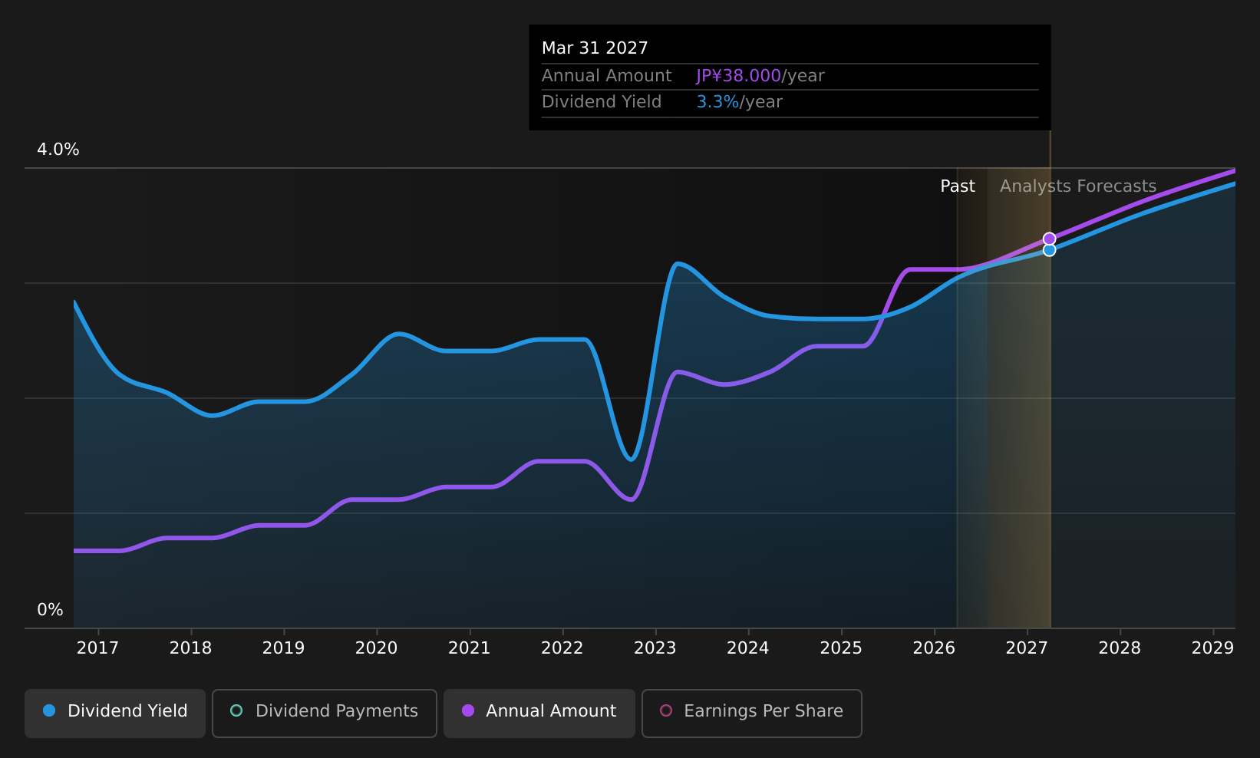Click the 2028 x-axis label

click(x=1120, y=648)
